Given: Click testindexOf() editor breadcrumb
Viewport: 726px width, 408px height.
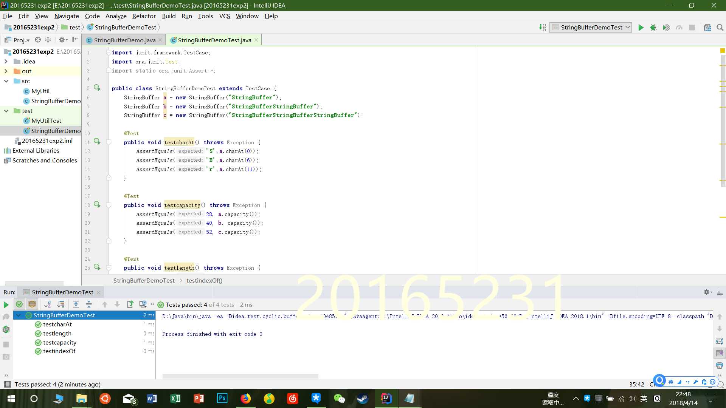Looking at the screenshot, I should [204, 280].
